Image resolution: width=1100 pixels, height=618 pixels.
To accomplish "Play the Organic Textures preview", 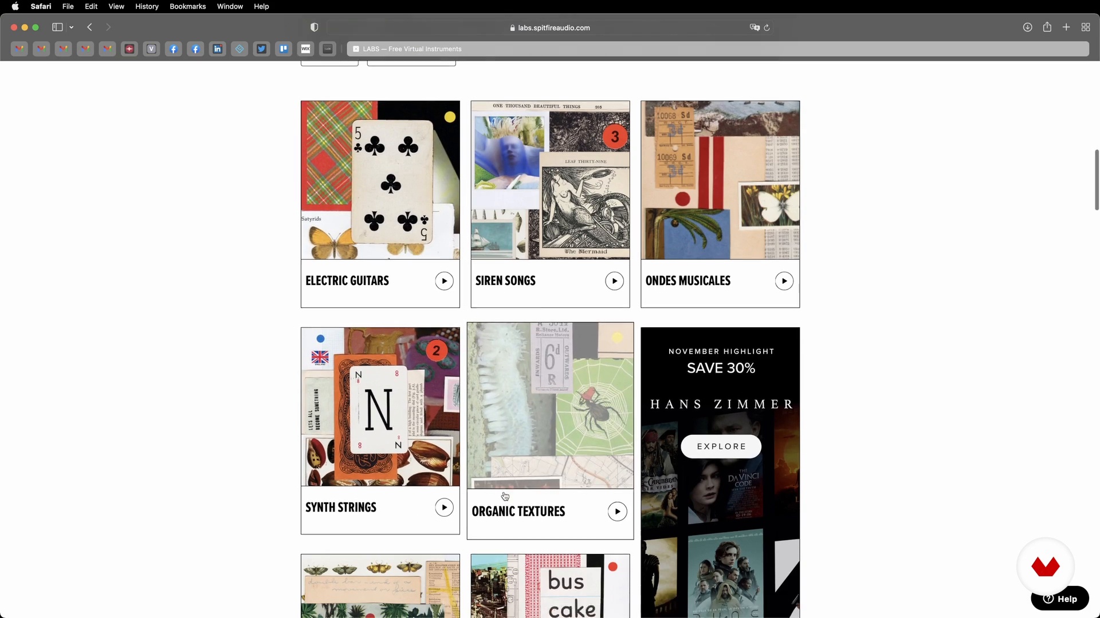I will [617, 512].
